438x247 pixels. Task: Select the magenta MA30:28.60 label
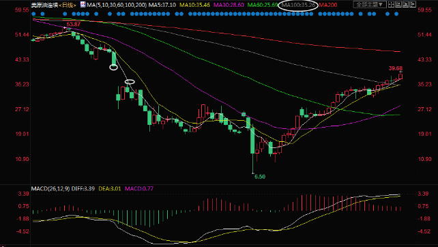coord(229,5)
